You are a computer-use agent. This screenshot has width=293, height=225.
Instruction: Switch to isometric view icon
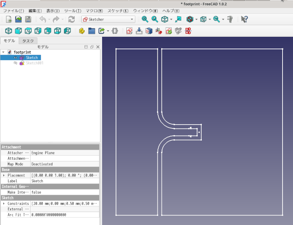9,31
